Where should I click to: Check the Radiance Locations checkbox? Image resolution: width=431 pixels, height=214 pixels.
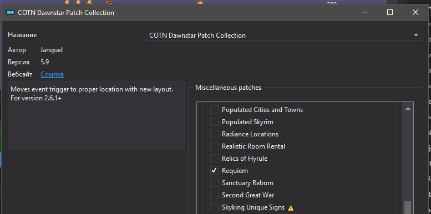click(214, 134)
